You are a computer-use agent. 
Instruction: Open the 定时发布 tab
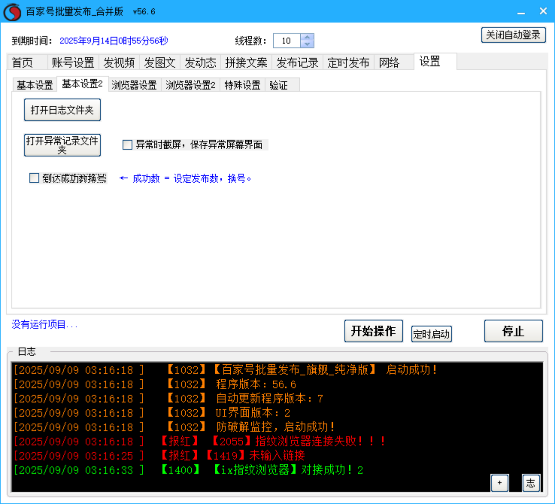pos(348,62)
